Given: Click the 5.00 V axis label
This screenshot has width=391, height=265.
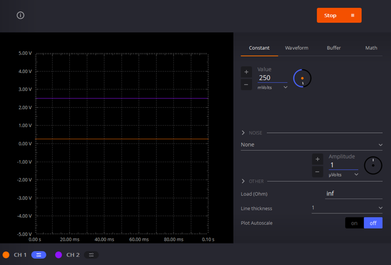Looking at the screenshot, I should [25, 53].
